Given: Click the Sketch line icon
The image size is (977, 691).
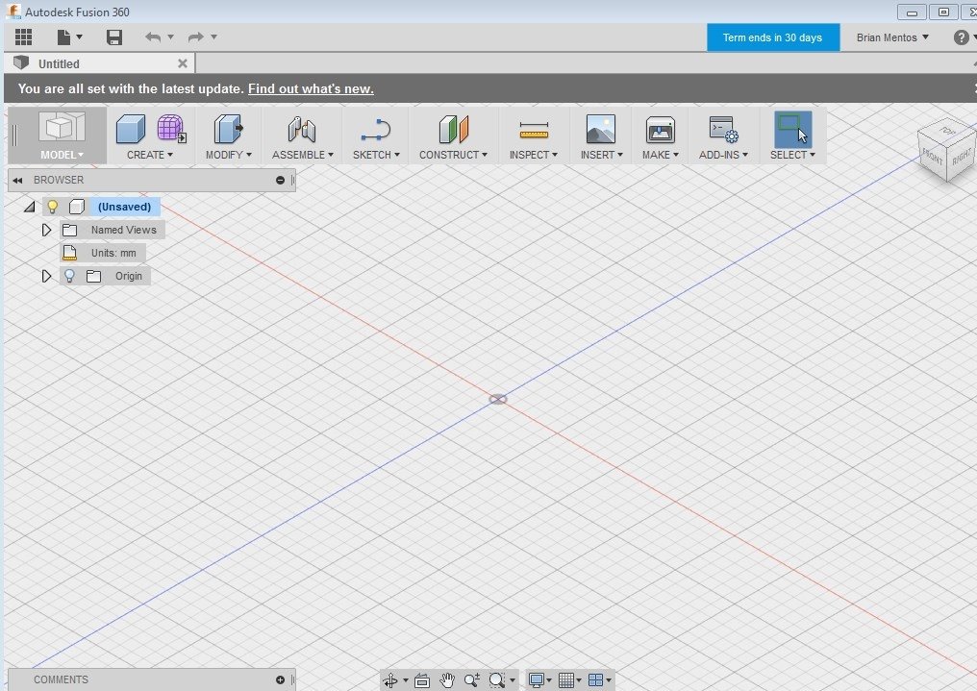Looking at the screenshot, I should click(x=376, y=130).
